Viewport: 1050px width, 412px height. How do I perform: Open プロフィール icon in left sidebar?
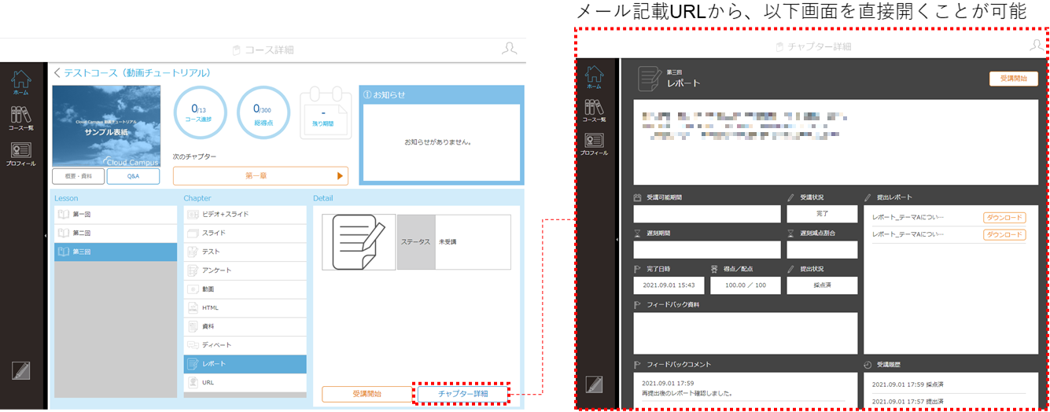click(22, 154)
